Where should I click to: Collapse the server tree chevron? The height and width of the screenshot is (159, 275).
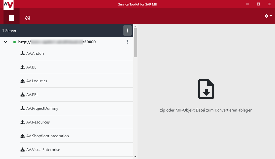coord(6,42)
